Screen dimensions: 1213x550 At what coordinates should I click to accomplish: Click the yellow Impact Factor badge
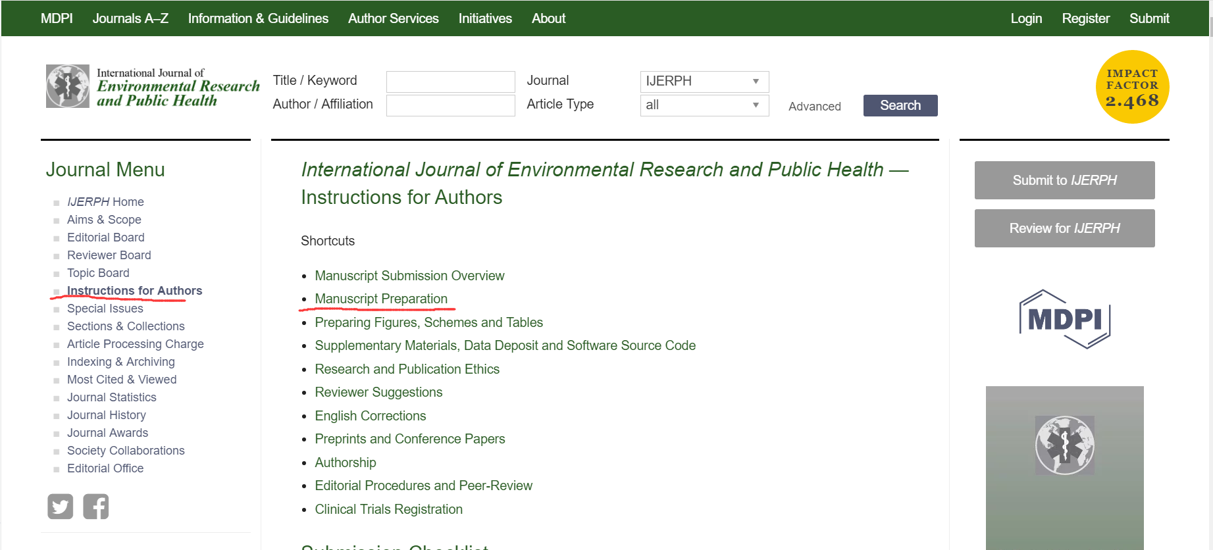coord(1132,87)
